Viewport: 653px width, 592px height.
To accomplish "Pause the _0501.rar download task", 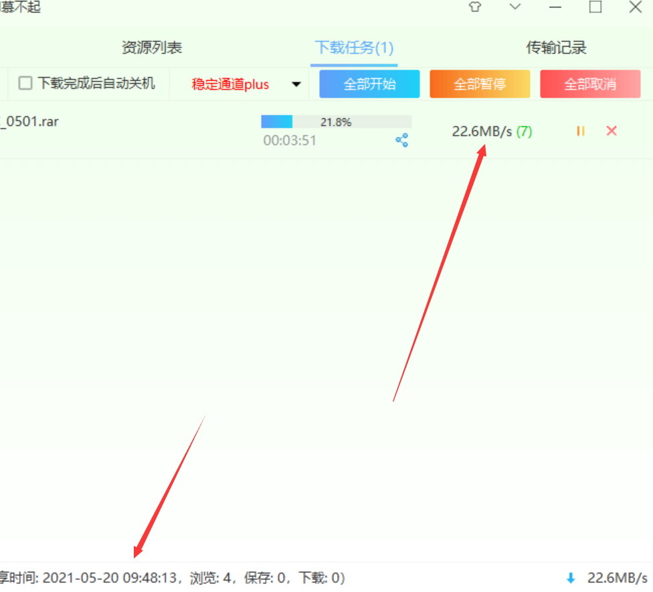I will coord(579,131).
